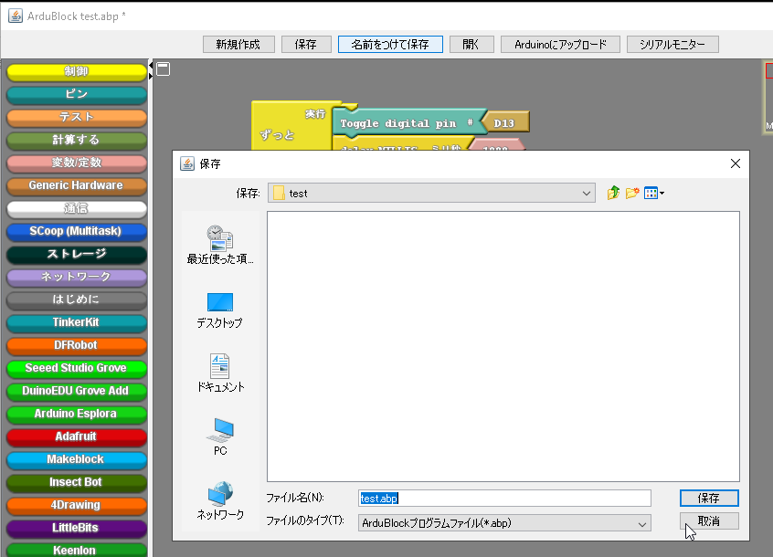Viewport: 773px width, 557px height.
Task: Select the 最近使った項目 shortcut icon
Action: [x=219, y=239]
